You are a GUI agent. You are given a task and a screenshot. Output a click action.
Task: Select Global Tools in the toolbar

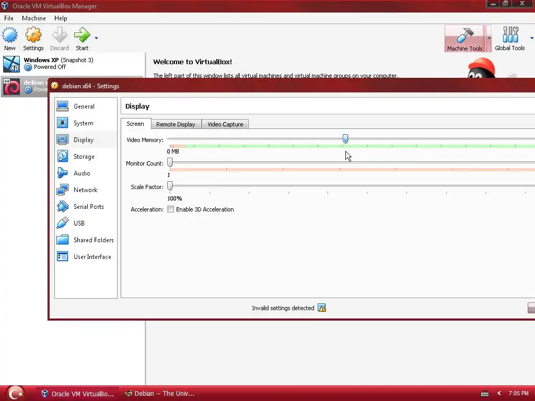pos(509,39)
